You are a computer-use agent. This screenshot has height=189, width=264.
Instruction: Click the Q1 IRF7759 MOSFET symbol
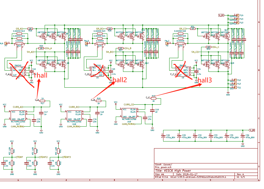pos(43,36)
